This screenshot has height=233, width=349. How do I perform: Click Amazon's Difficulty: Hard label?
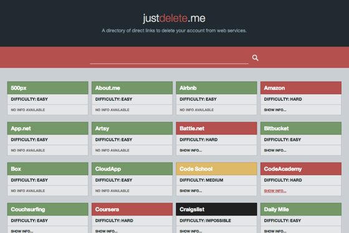pos(283,99)
